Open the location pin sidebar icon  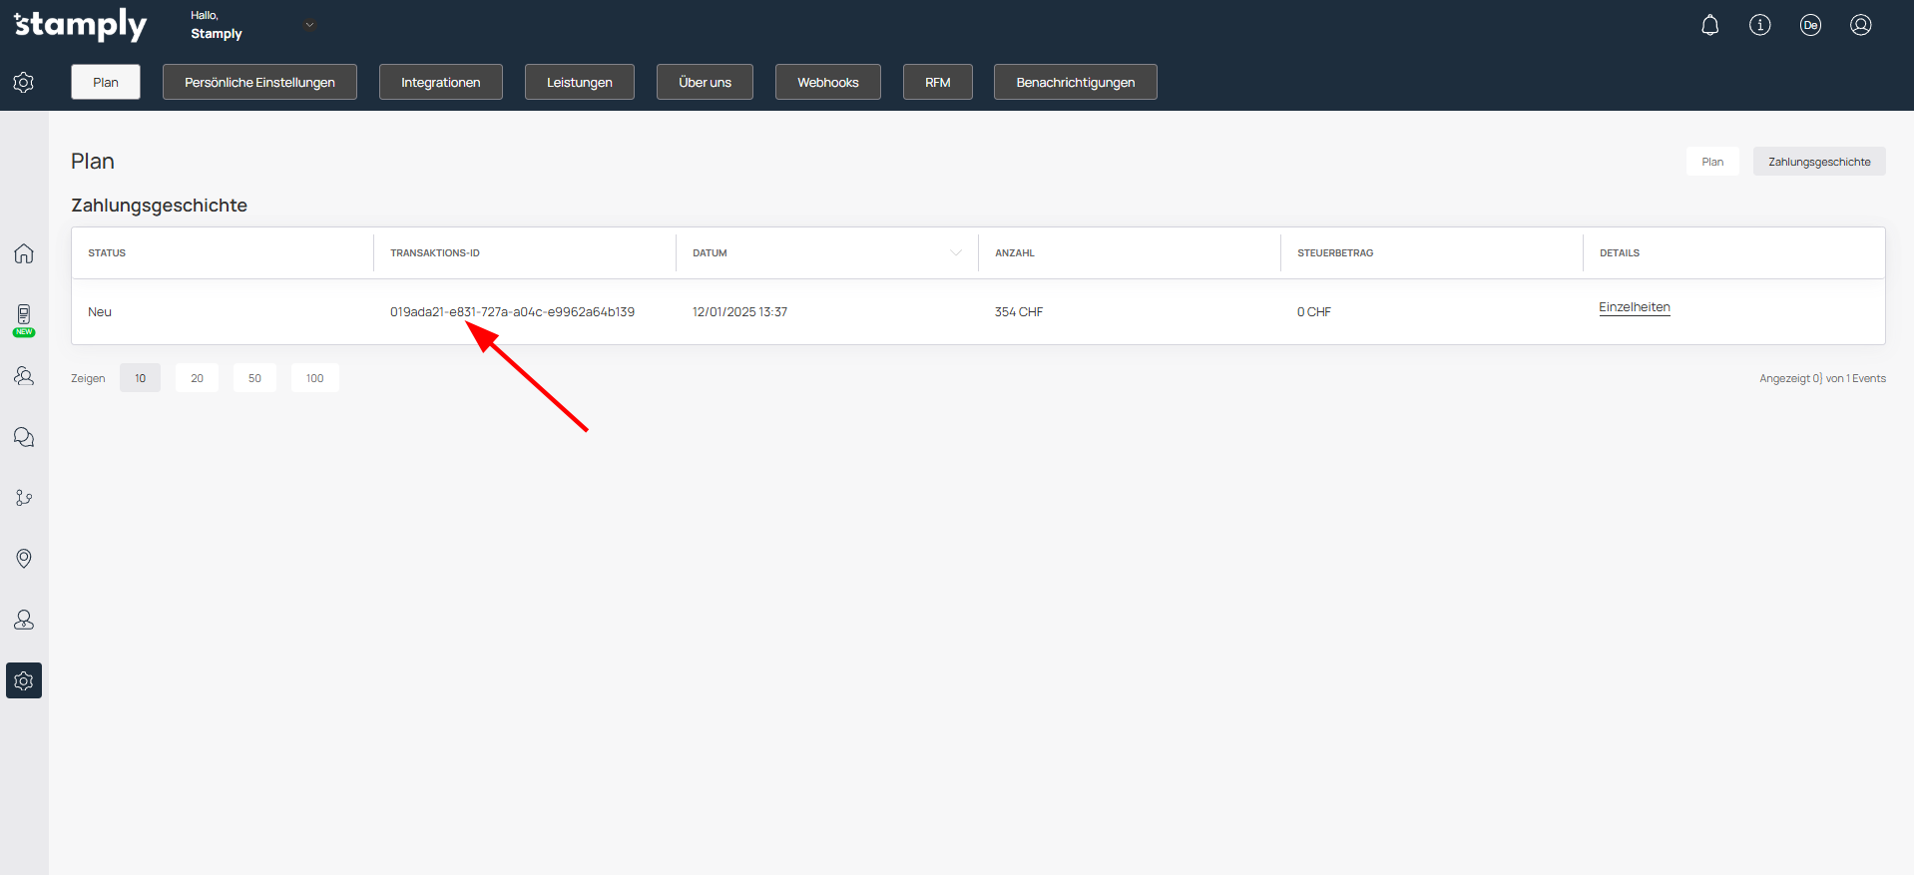[x=24, y=558]
